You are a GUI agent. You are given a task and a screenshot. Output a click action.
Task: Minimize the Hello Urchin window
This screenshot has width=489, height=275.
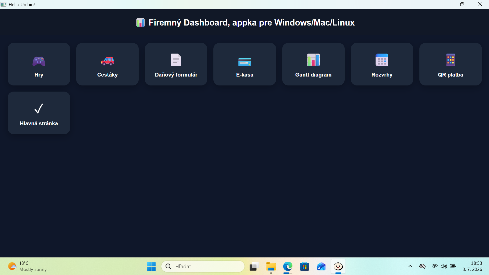pos(444,4)
